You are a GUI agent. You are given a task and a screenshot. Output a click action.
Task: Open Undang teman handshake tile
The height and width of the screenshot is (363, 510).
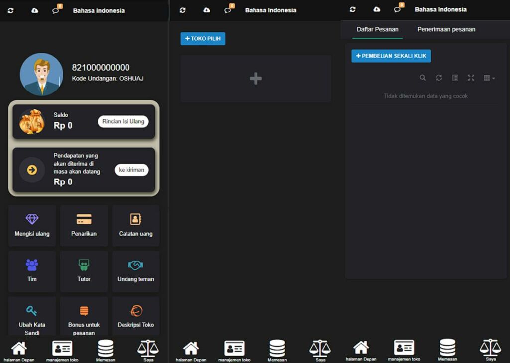tap(135, 271)
